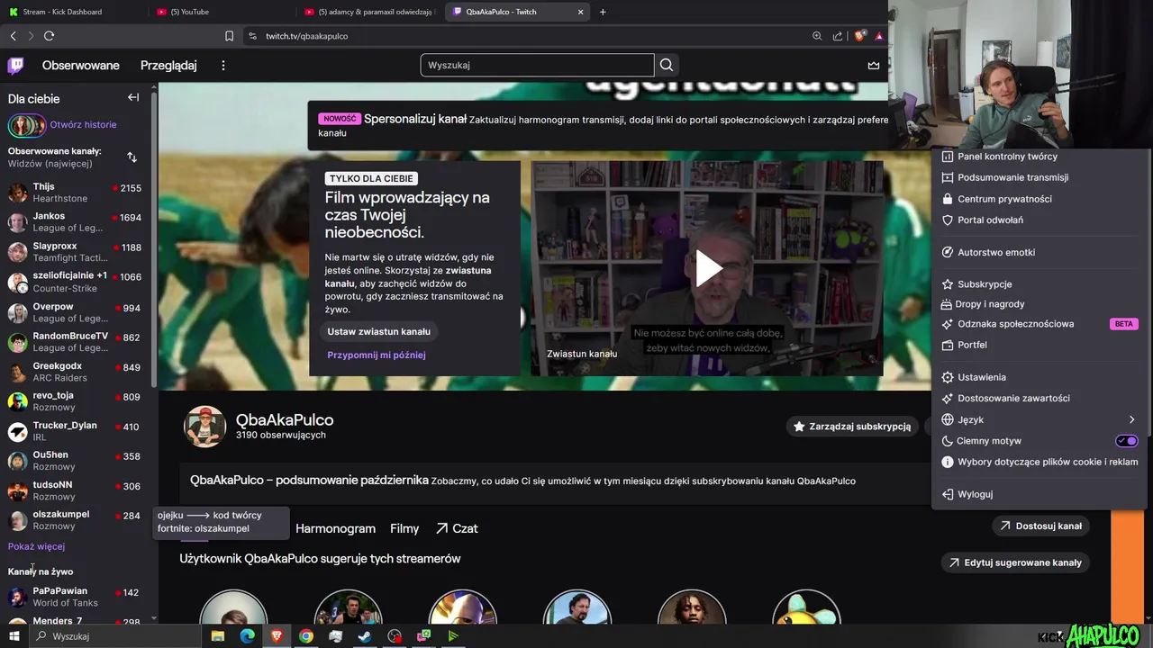Close the QbaAkaPulco - Twitch tab
The width and height of the screenshot is (1153, 648).
pyautogui.click(x=580, y=12)
